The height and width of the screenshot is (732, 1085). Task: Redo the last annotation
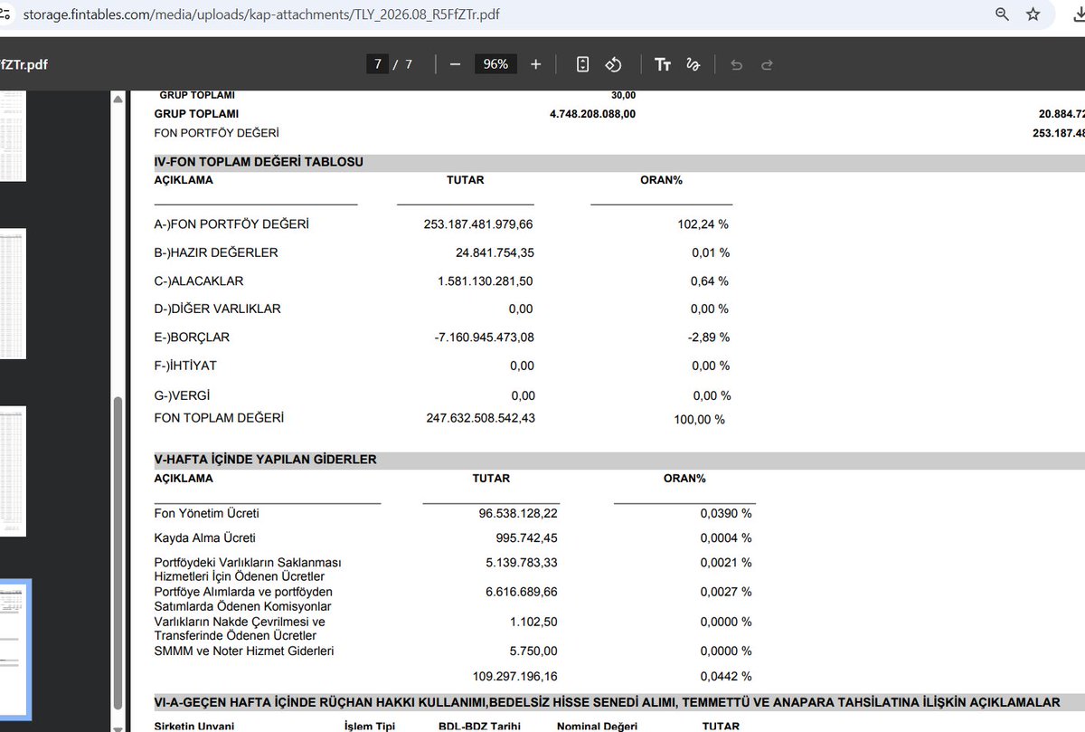(x=767, y=64)
